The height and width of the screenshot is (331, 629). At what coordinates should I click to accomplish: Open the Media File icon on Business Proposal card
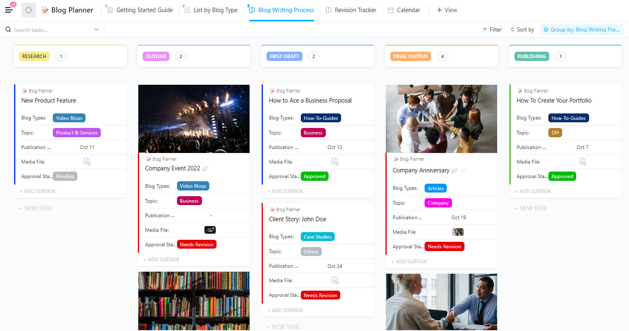click(x=335, y=161)
